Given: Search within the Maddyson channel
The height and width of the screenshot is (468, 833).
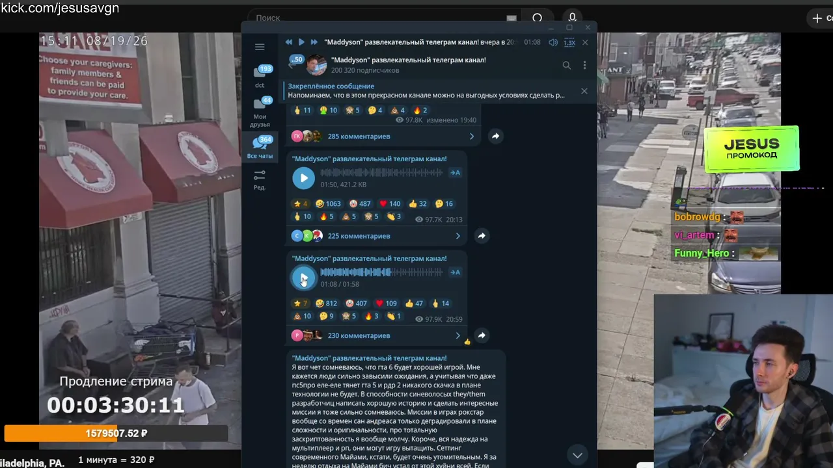Looking at the screenshot, I should pyautogui.click(x=567, y=65).
